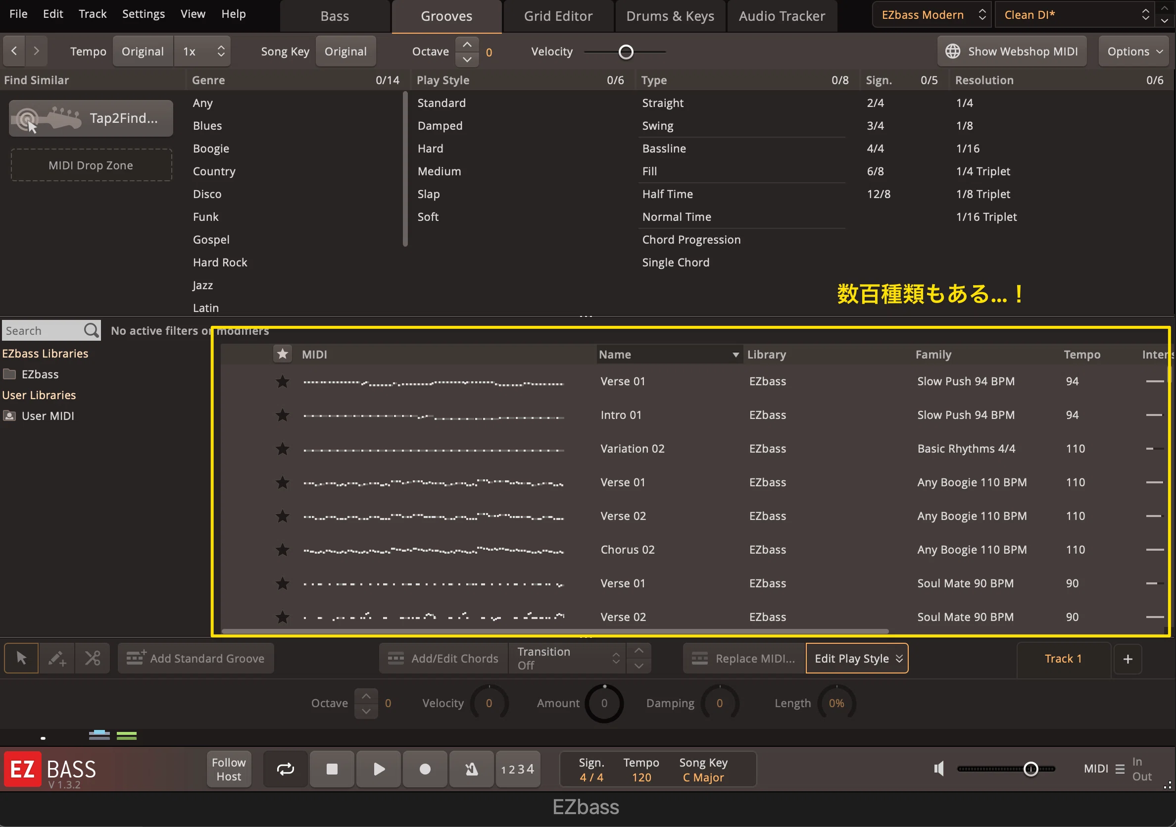Click Show Webshop MIDI button
Image resolution: width=1176 pixels, height=827 pixels.
pos(1012,51)
